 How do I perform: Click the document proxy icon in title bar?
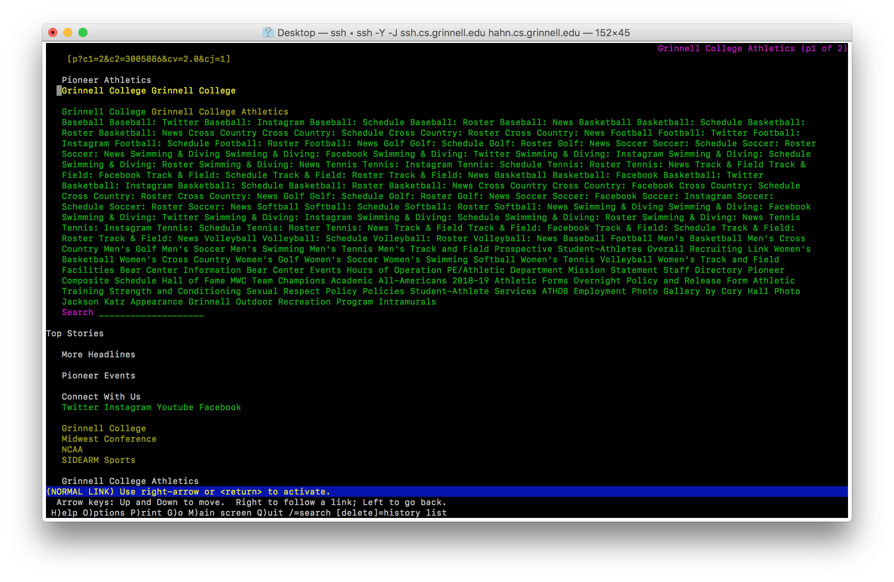[x=268, y=33]
